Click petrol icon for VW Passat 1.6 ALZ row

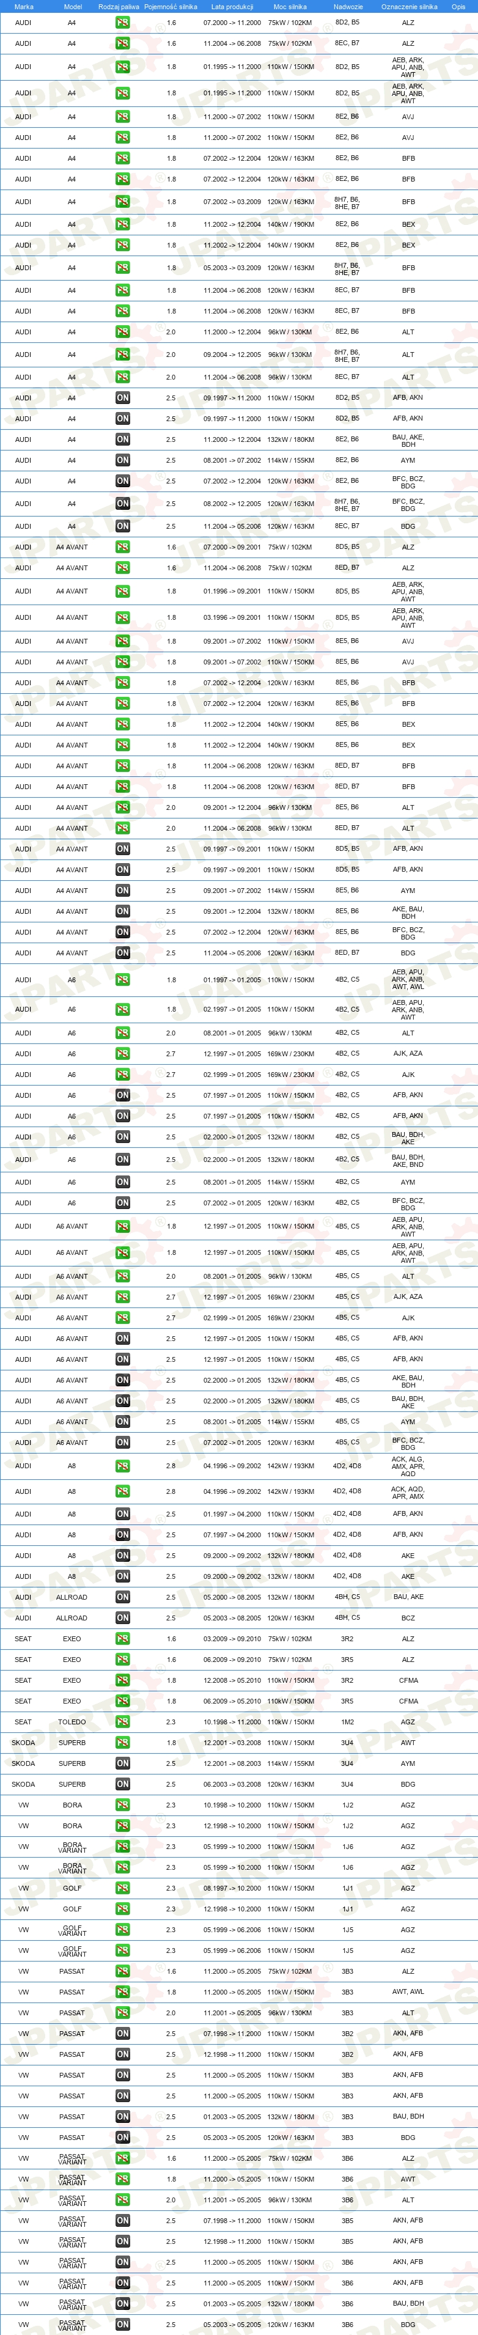tap(122, 1971)
